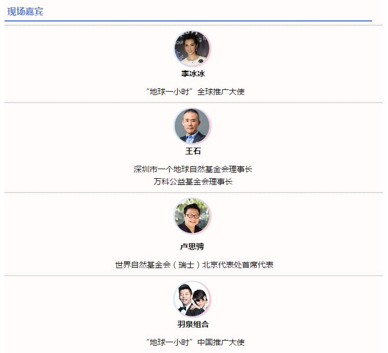Click 深圳市一个地球自然基金会理事长 description line

click(193, 169)
